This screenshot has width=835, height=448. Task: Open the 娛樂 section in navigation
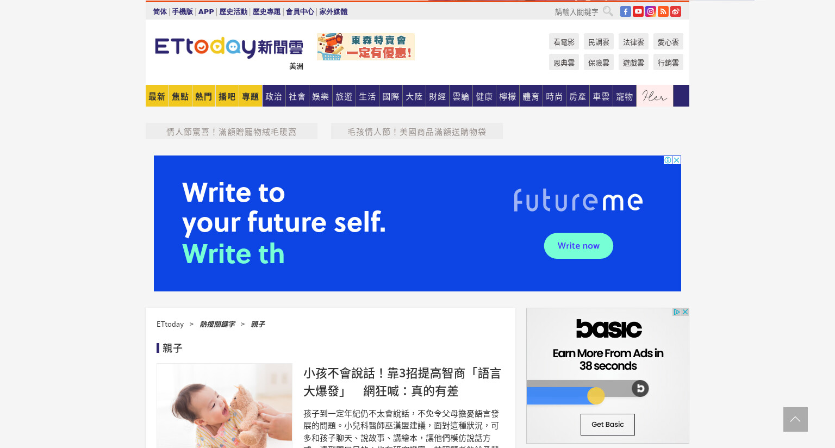coord(321,96)
